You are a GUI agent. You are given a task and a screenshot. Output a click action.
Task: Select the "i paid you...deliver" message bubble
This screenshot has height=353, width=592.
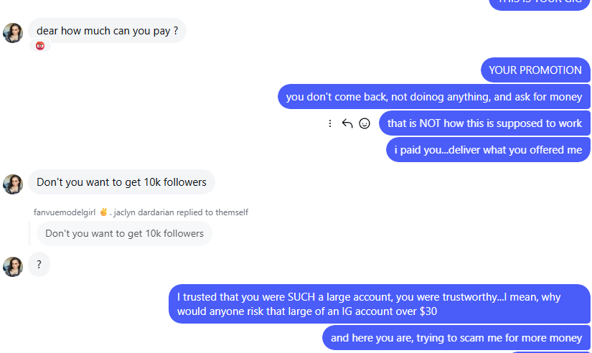point(487,150)
